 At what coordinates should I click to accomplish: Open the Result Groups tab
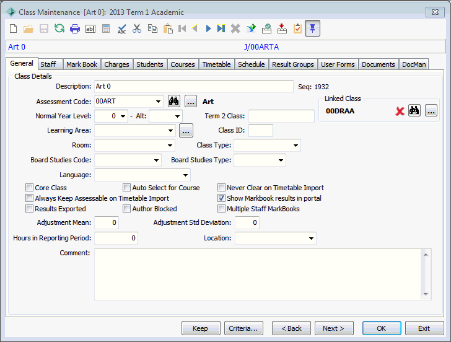coord(293,64)
